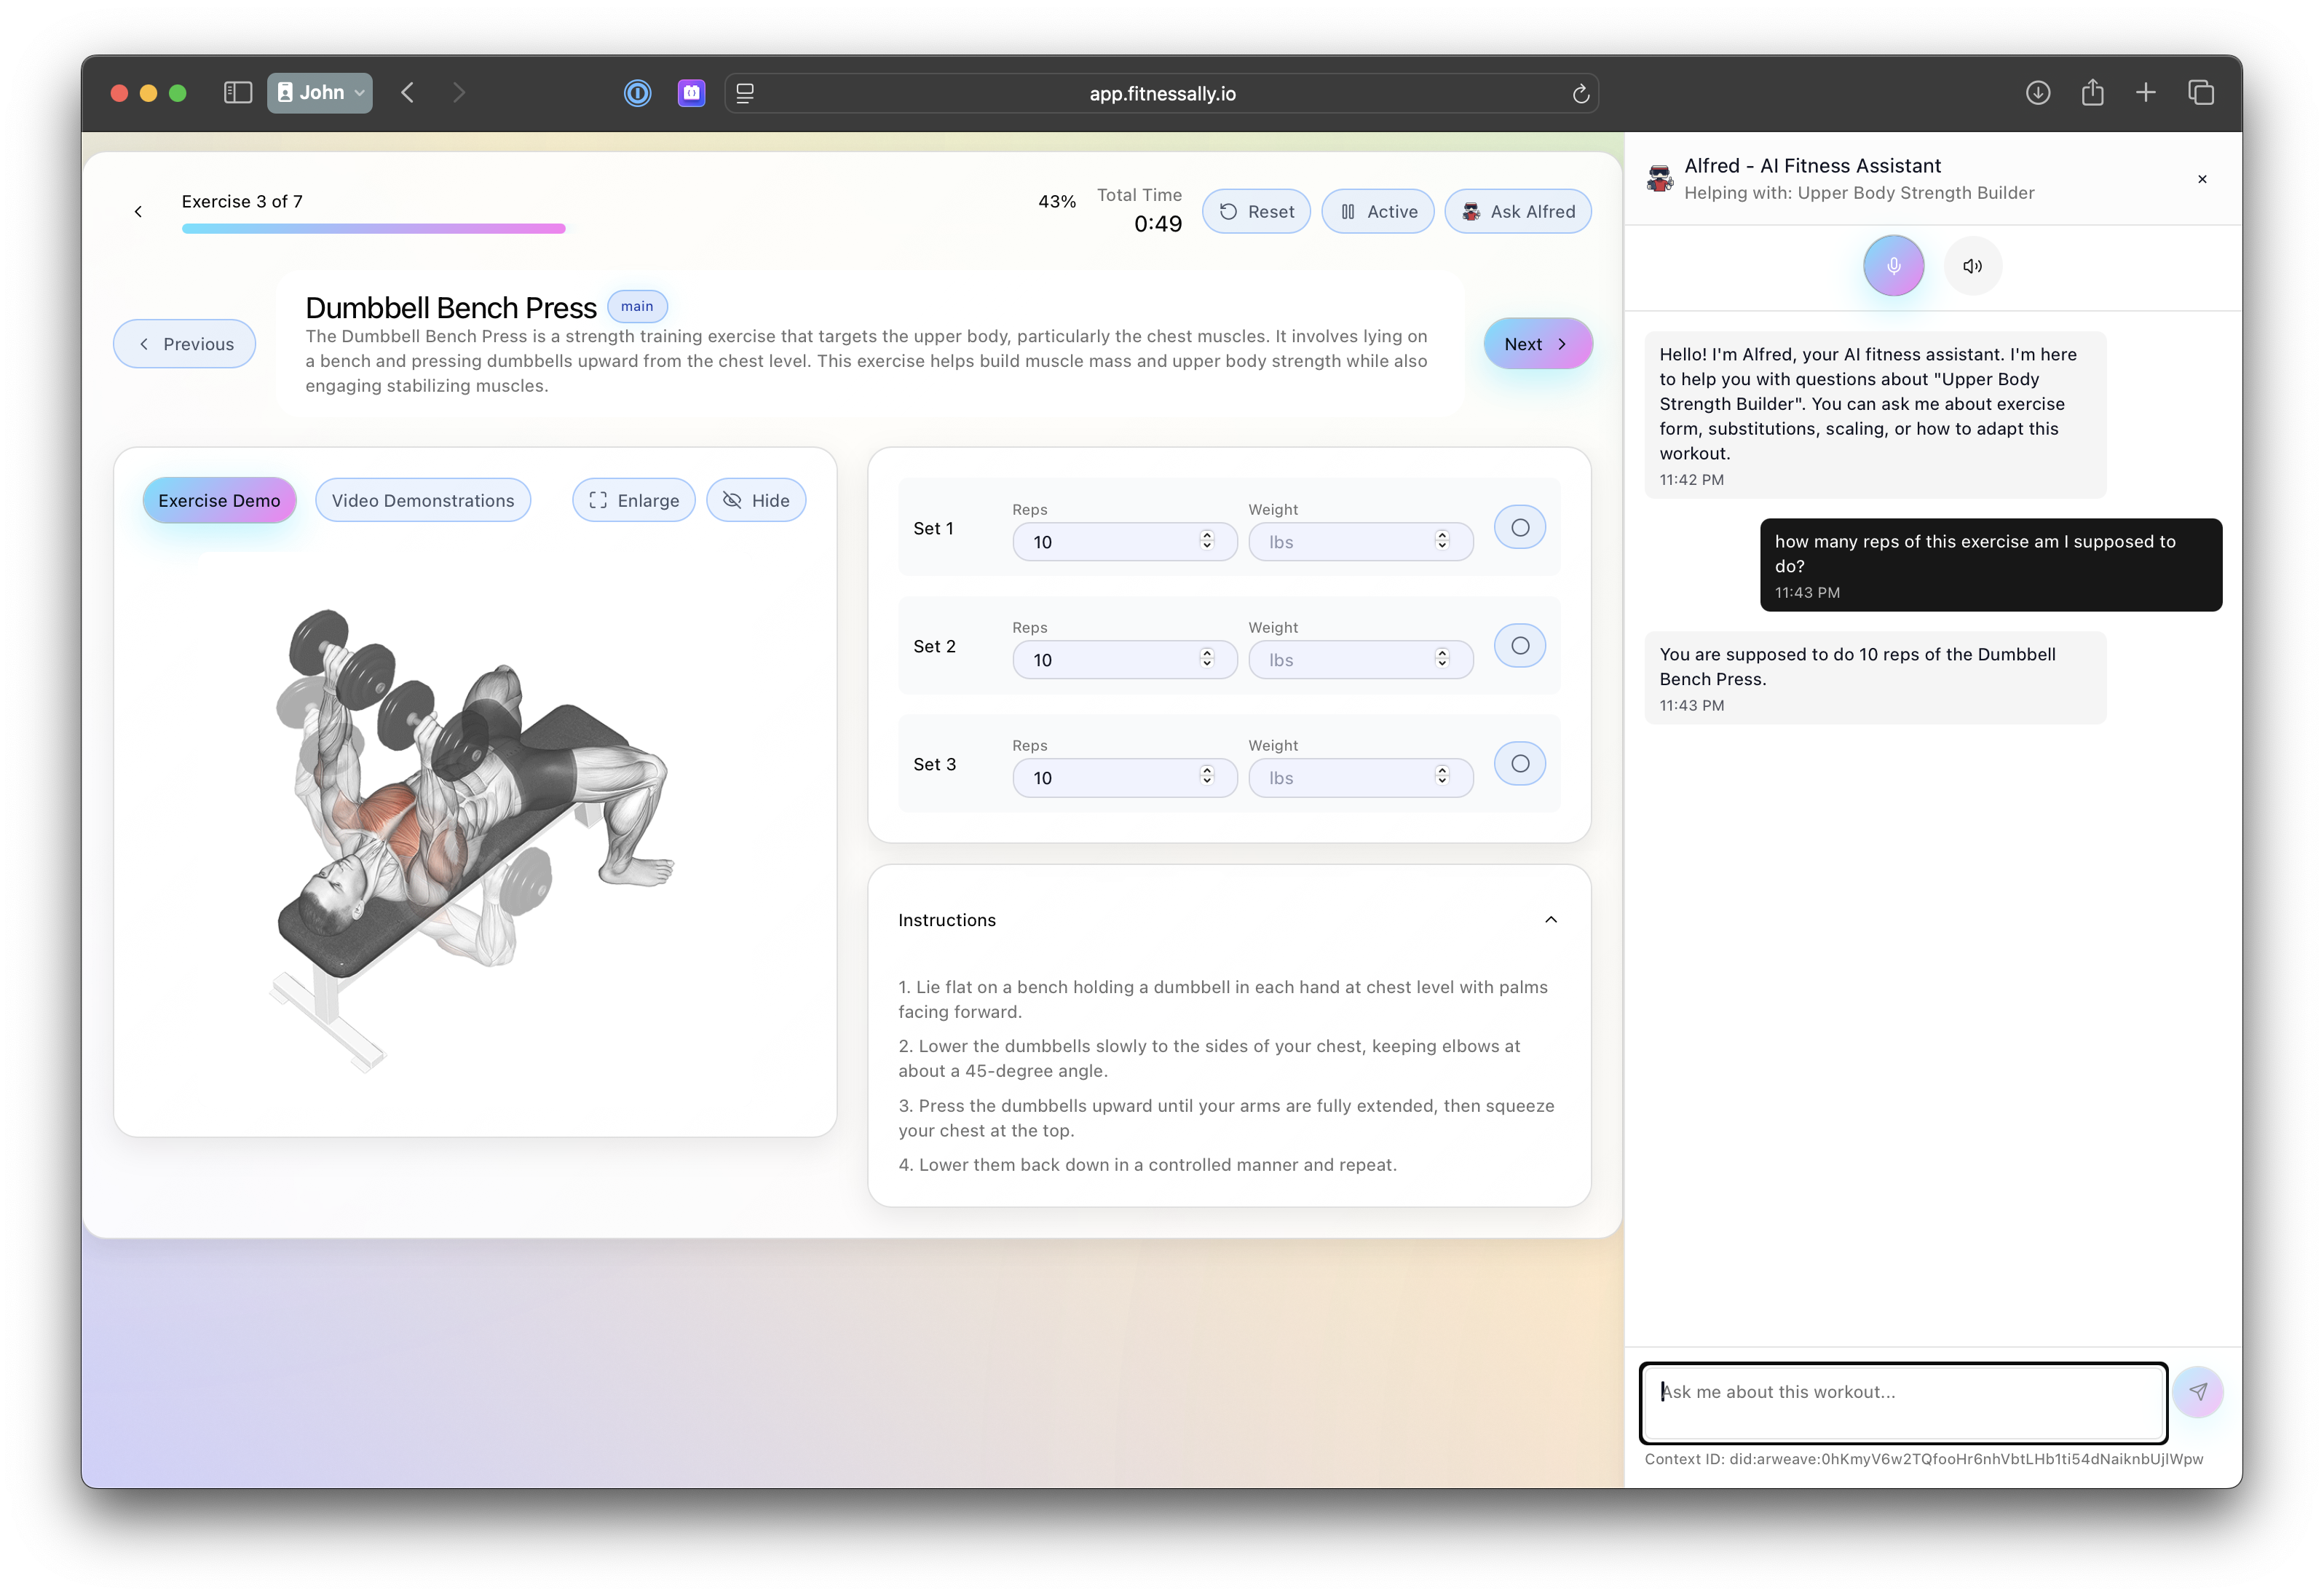
Task: Open the John profile dropdown
Action: tap(320, 93)
